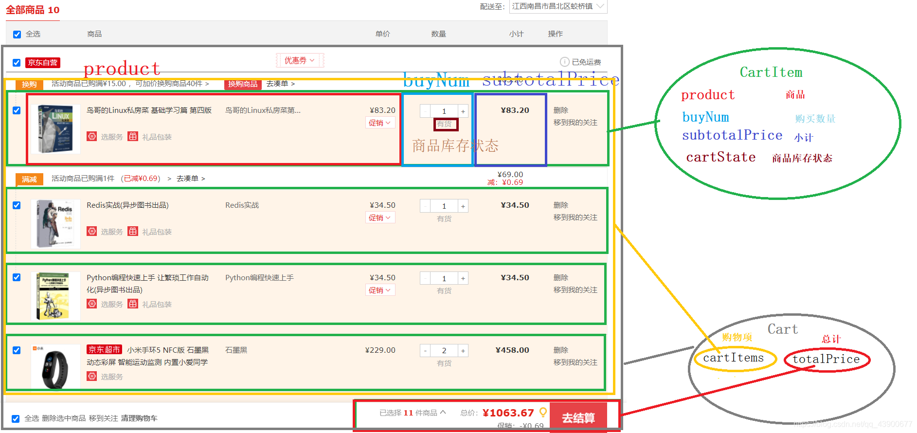The height and width of the screenshot is (433, 917).
Task: Click quantity field of Redis实战
Action: (444, 206)
